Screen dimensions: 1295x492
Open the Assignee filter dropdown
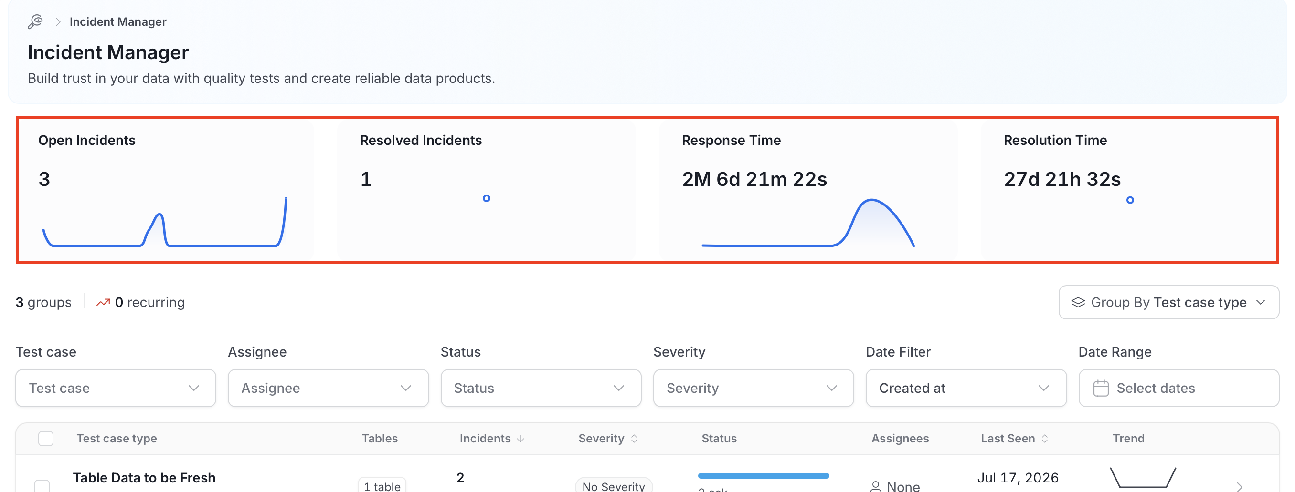(x=328, y=388)
